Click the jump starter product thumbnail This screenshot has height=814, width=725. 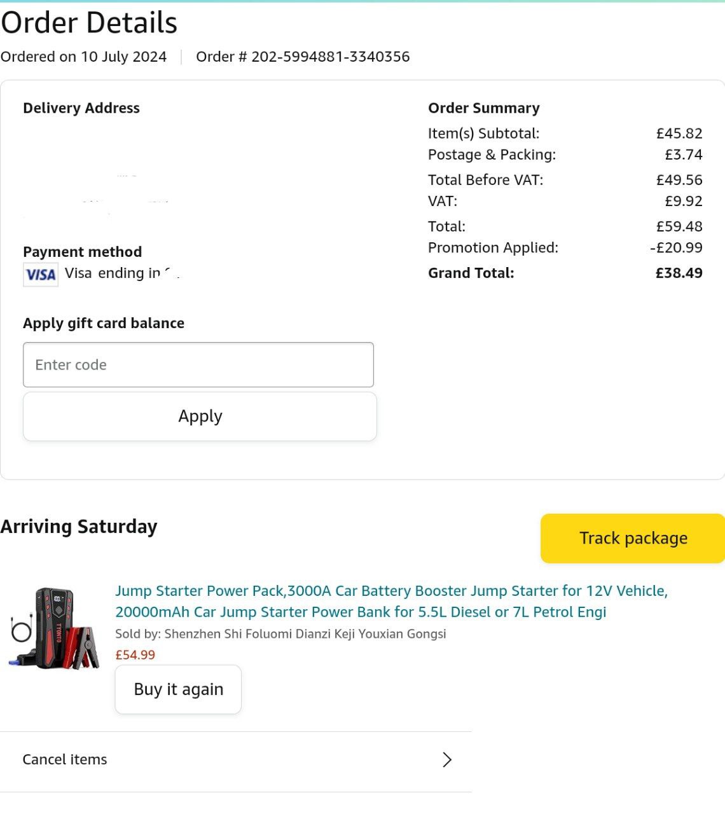[x=55, y=628]
